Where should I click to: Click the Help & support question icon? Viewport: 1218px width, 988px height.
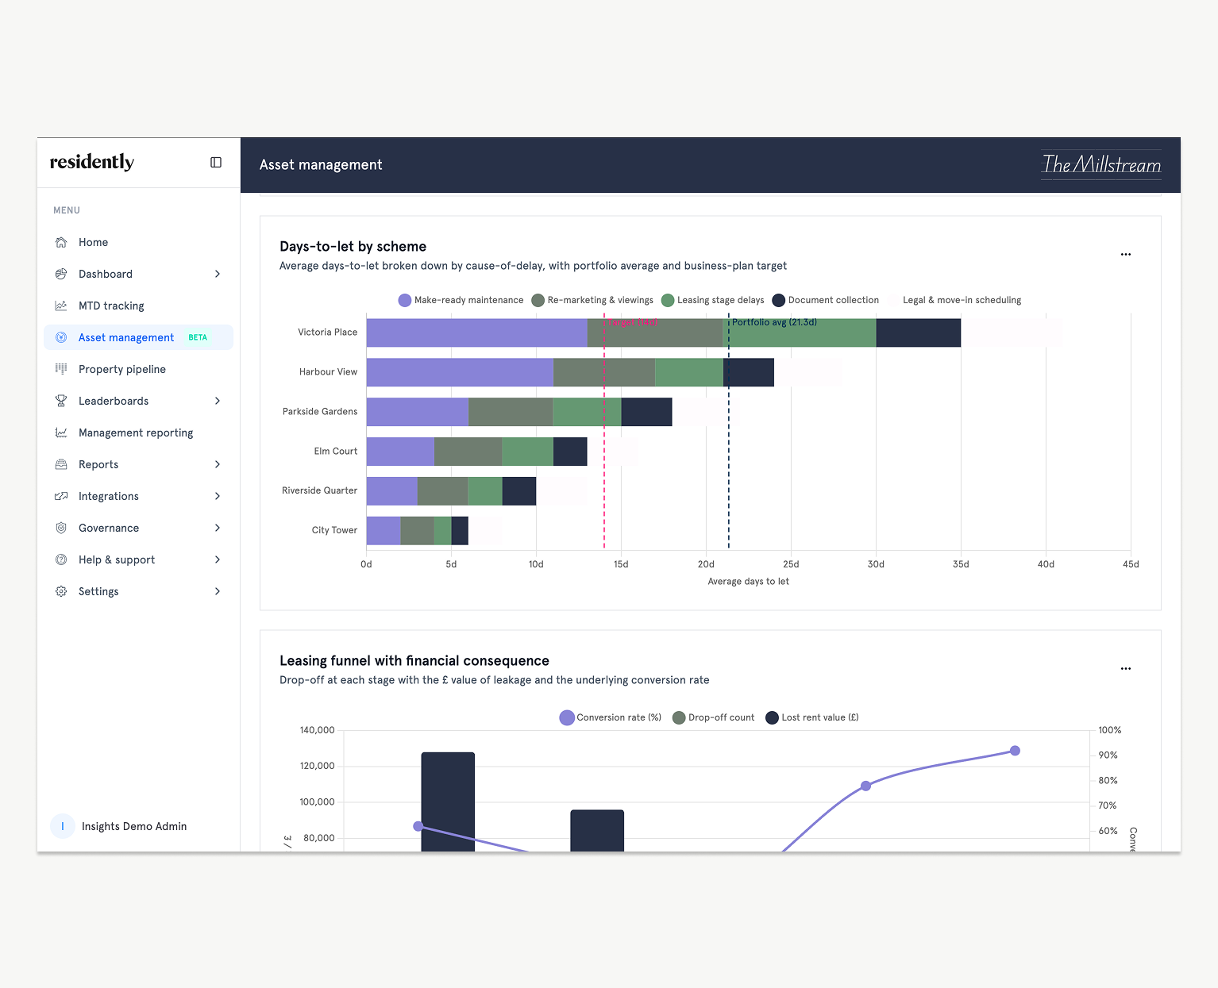pos(61,559)
